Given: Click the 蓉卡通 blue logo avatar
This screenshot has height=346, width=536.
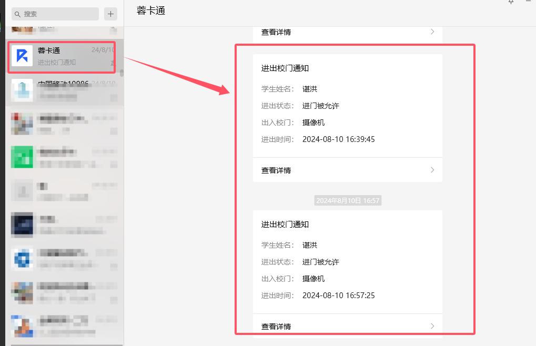Looking at the screenshot, I should point(22,56).
